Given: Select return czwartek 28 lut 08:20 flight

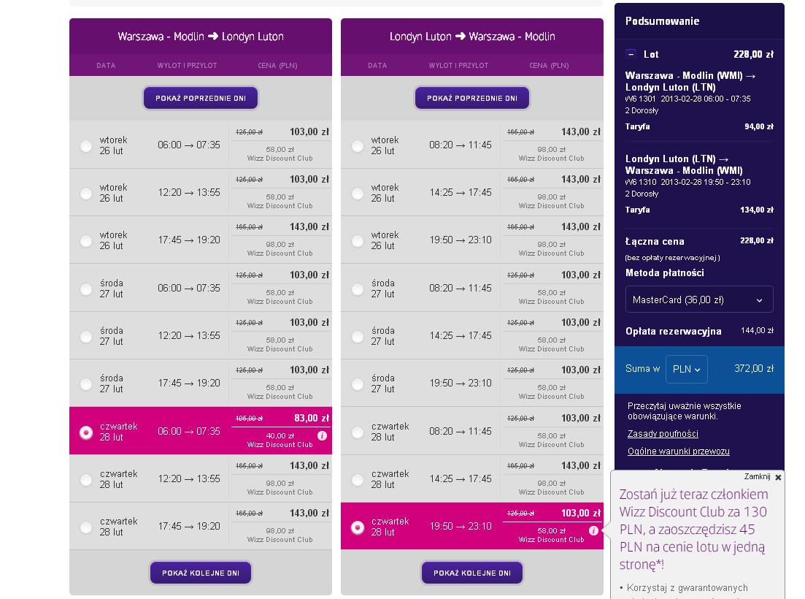Looking at the screenshot, I should click(358, 432).
